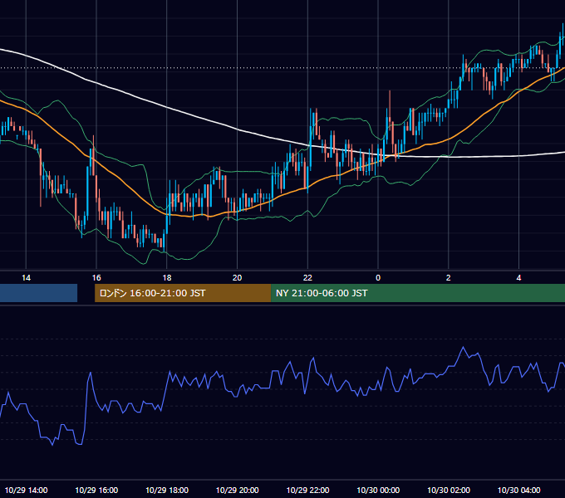Click the 10/29 16:00 date label

point(96,490)
